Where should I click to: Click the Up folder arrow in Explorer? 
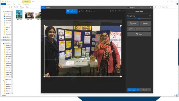9,7
